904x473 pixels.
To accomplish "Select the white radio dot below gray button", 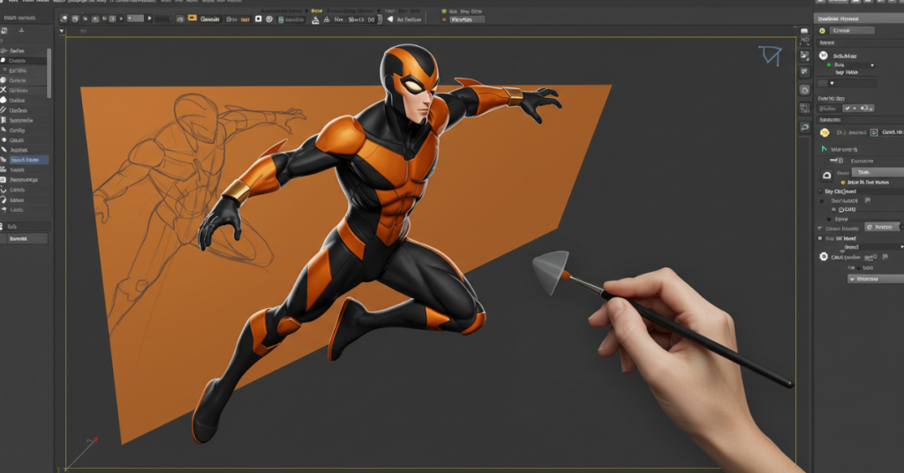I will pyautogui.click(x=820, y=238).
